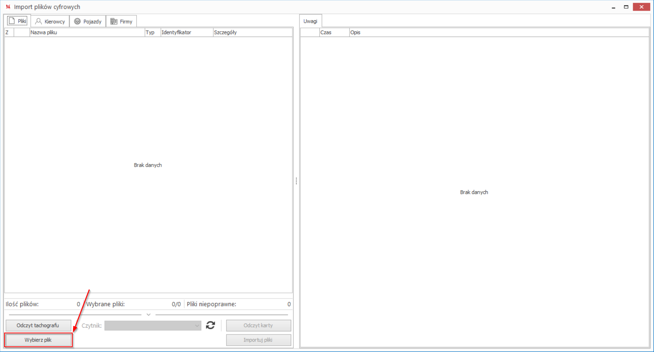654x352 pixels.
Task: Click the application icon in title bar
Action: click(8, 7)
